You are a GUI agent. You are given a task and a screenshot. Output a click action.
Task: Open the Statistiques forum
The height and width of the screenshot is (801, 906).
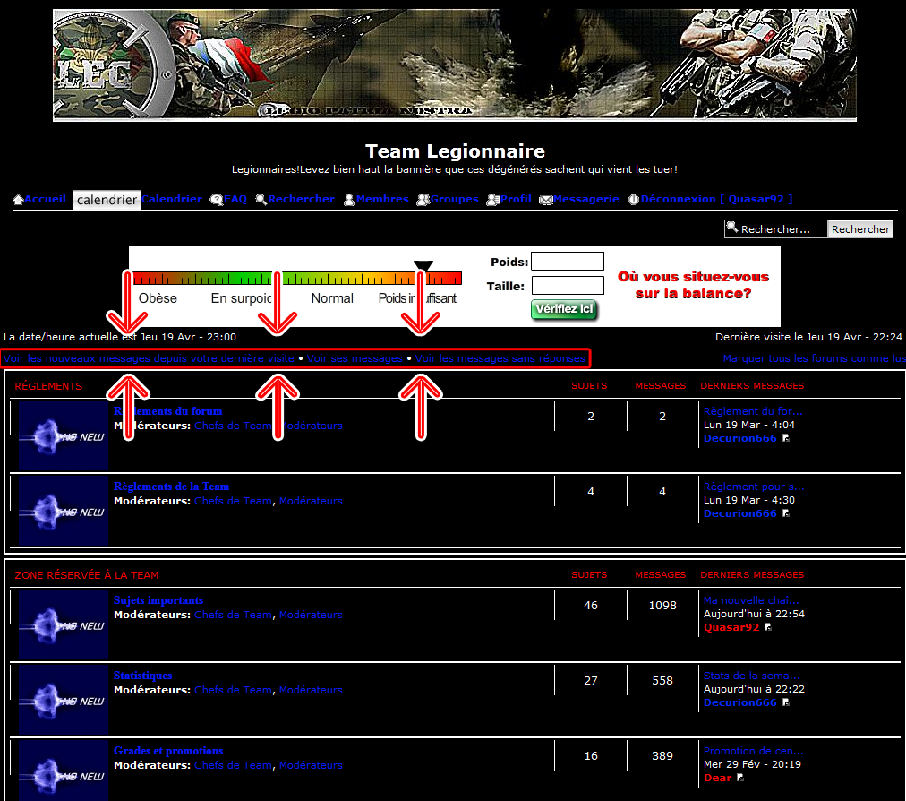(x=142, y=676)
